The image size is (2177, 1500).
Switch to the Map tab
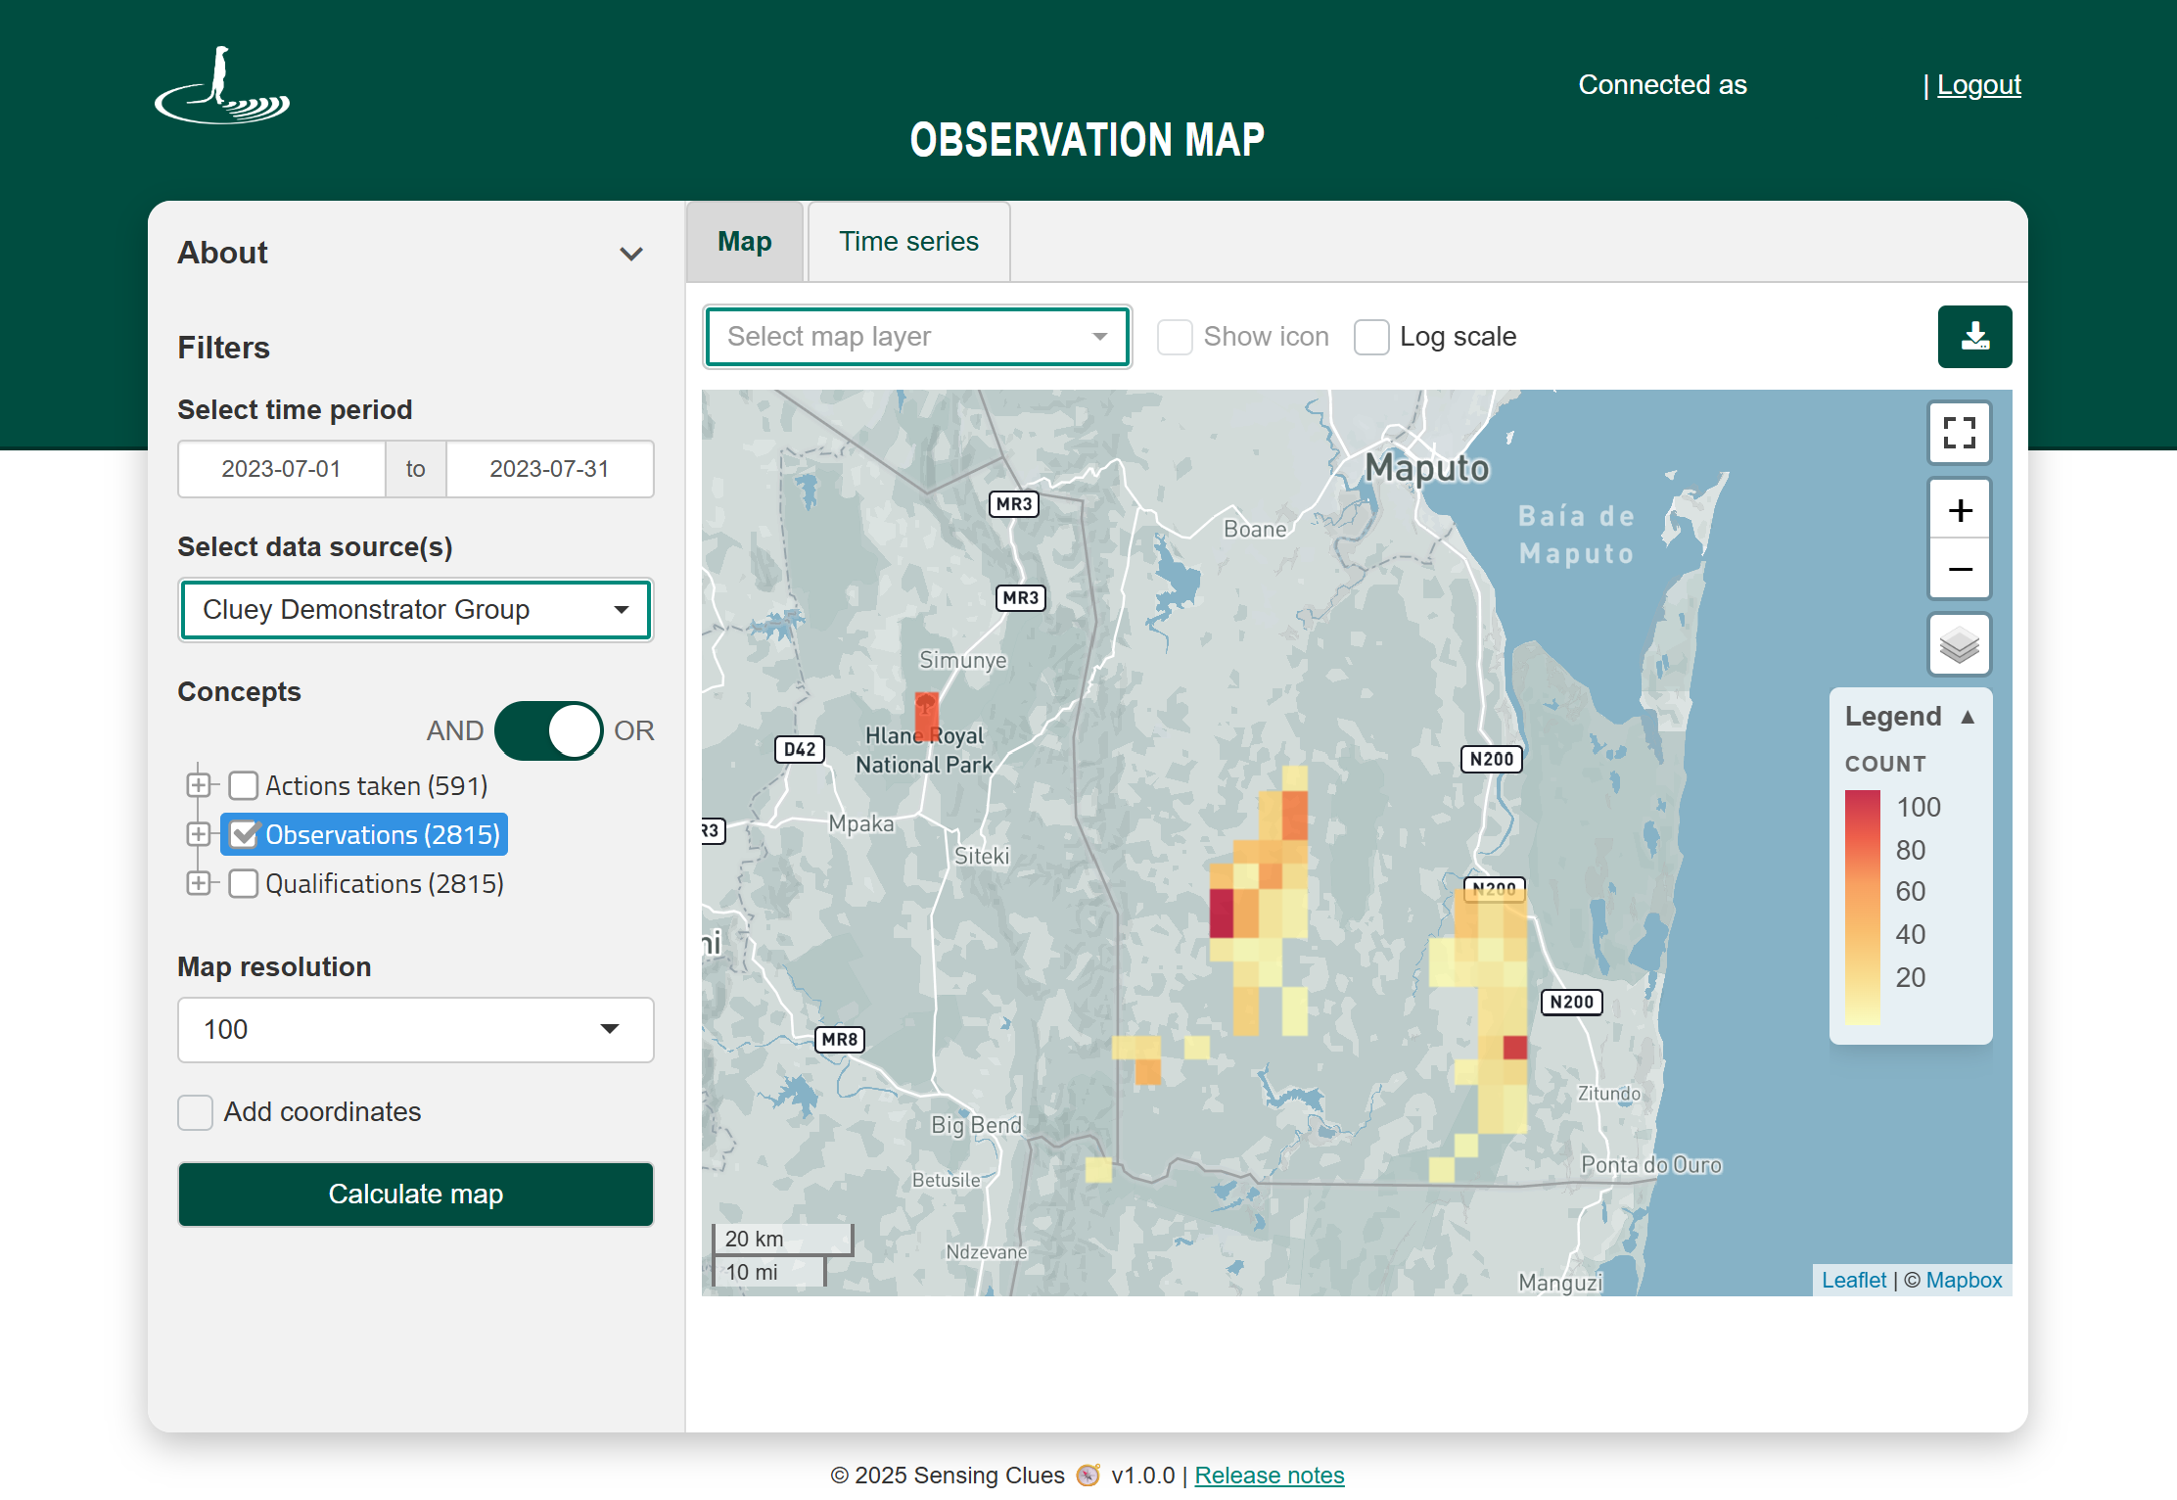pos(745,242)
